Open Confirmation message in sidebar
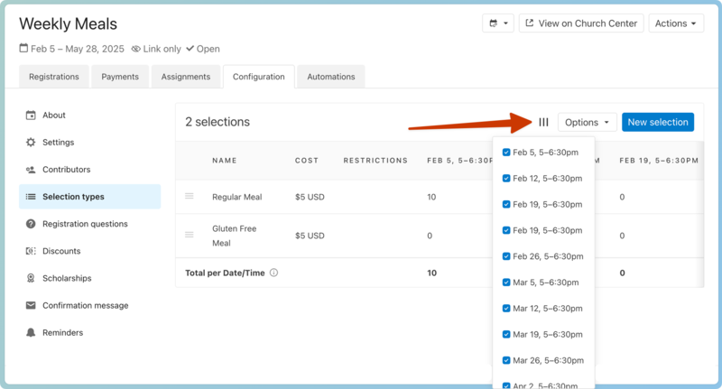This screenshot has width=722, height=389. tap(89, 305)
